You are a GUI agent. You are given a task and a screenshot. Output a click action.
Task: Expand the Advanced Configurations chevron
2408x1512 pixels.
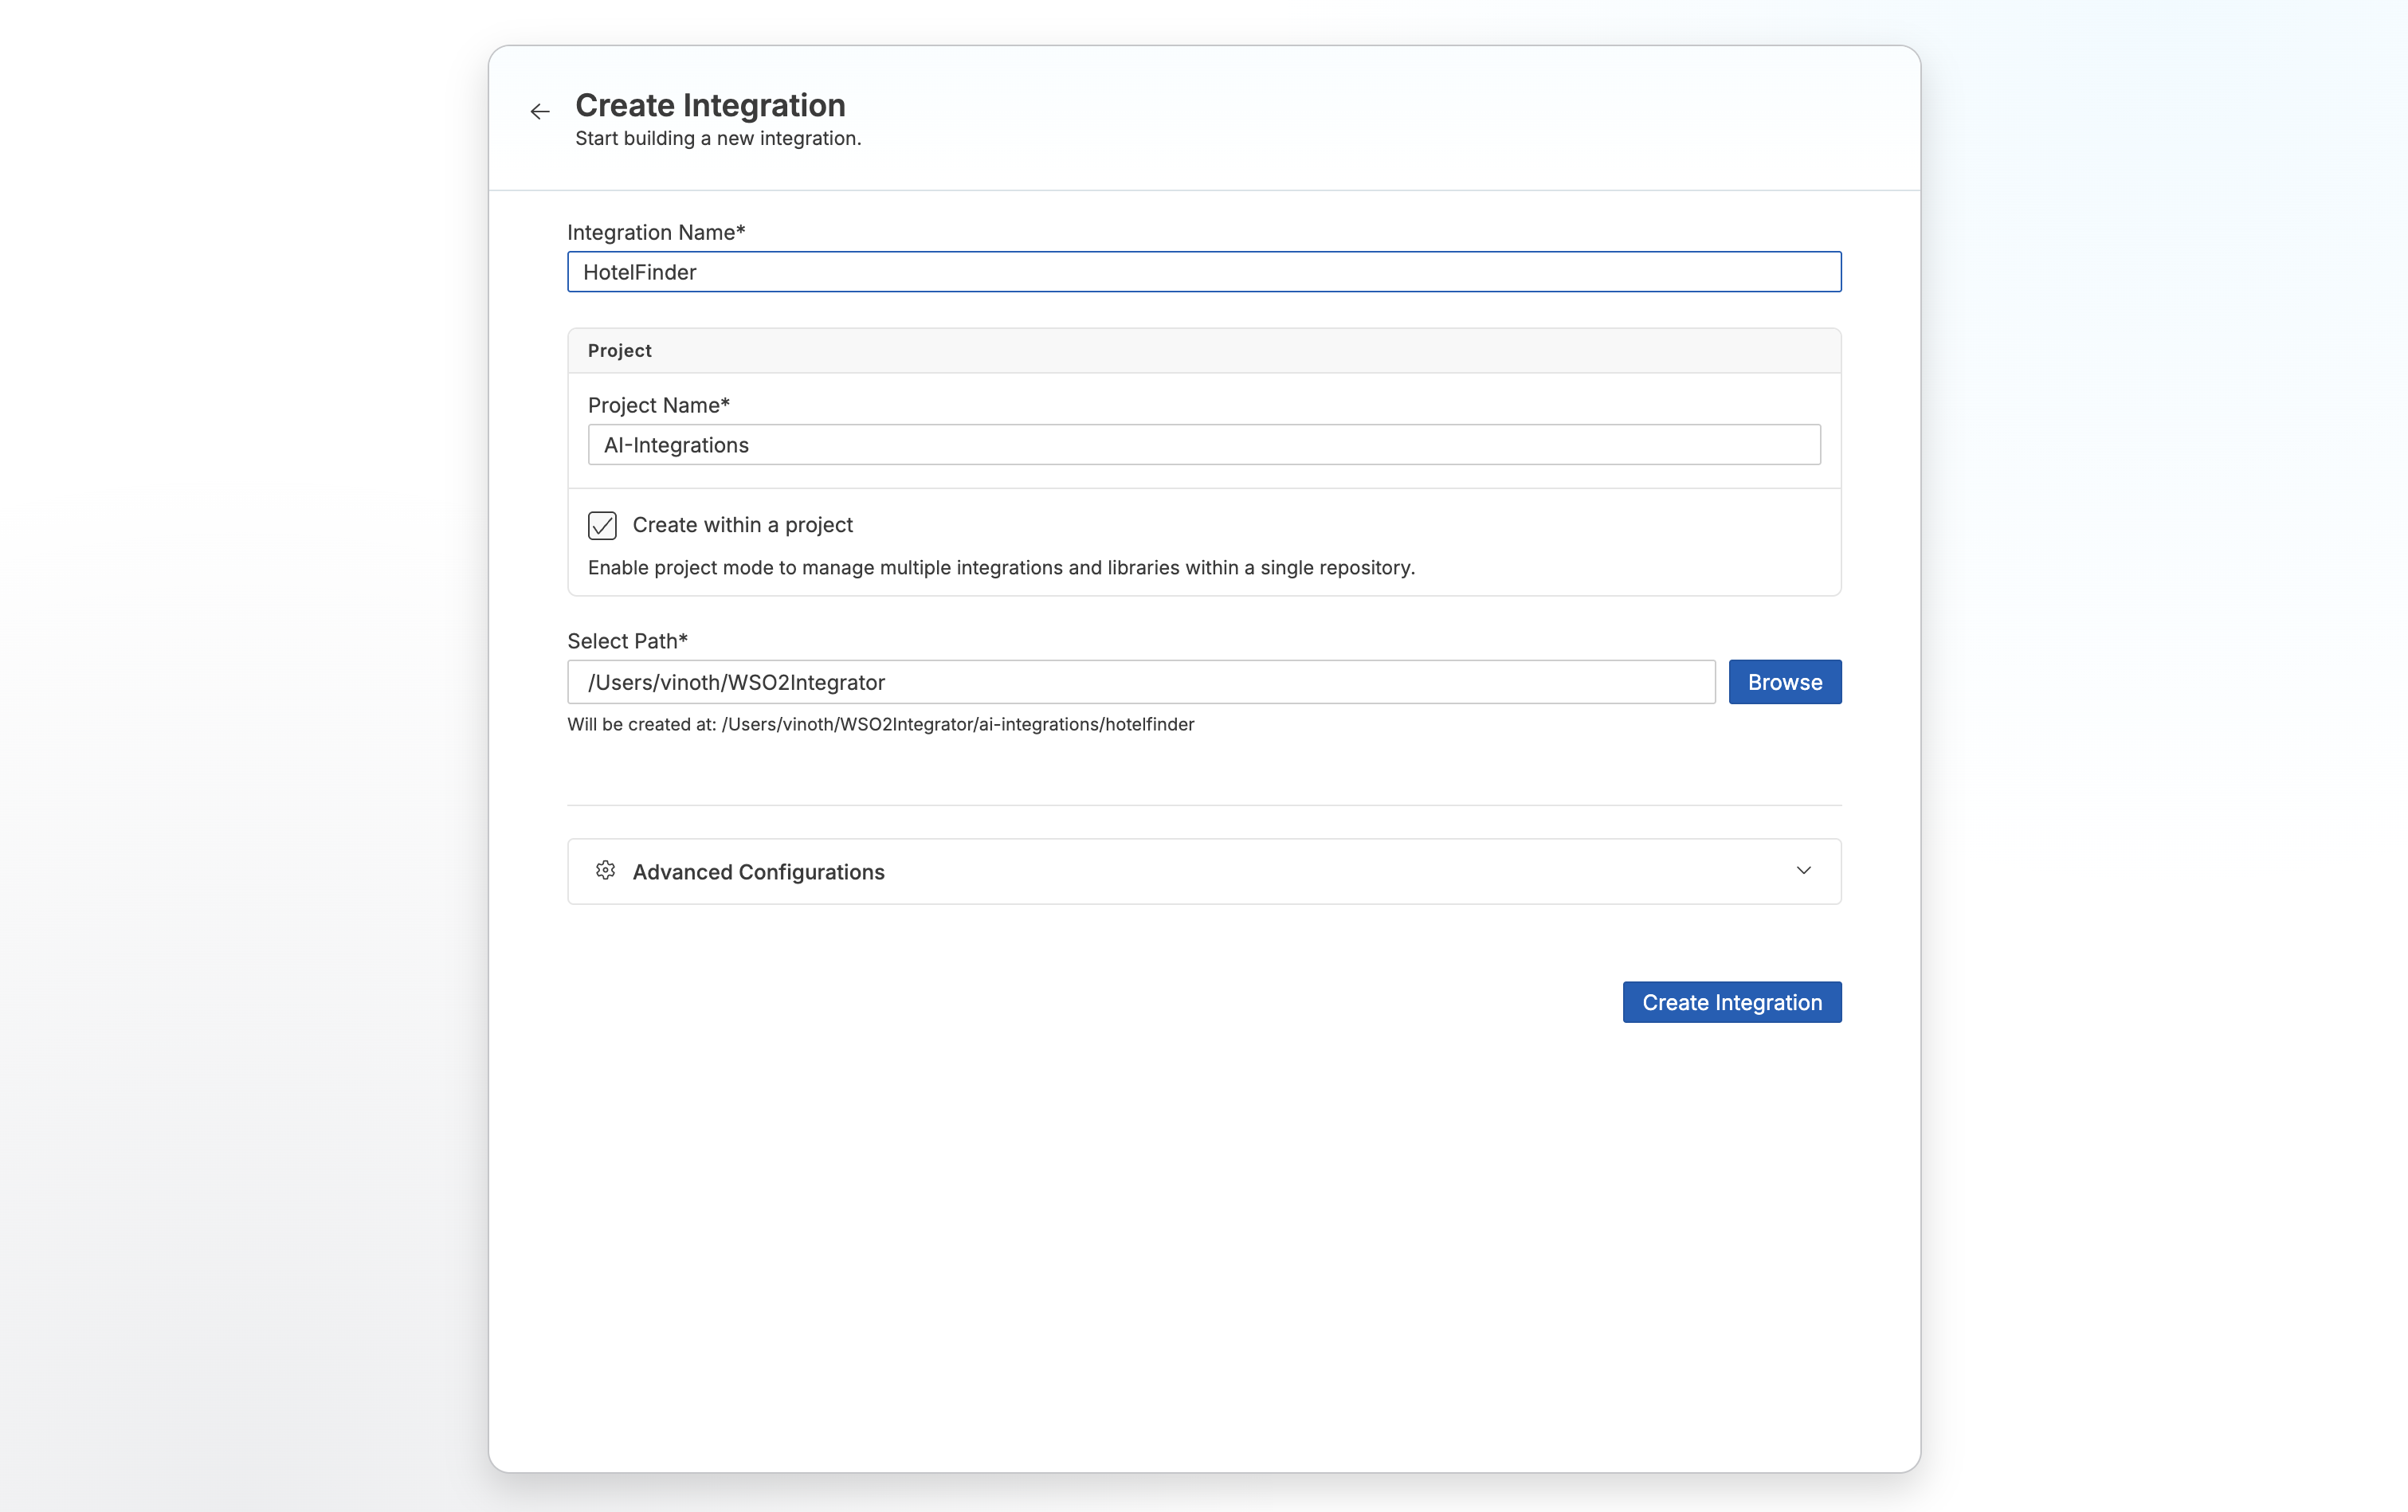[1804, 871]
